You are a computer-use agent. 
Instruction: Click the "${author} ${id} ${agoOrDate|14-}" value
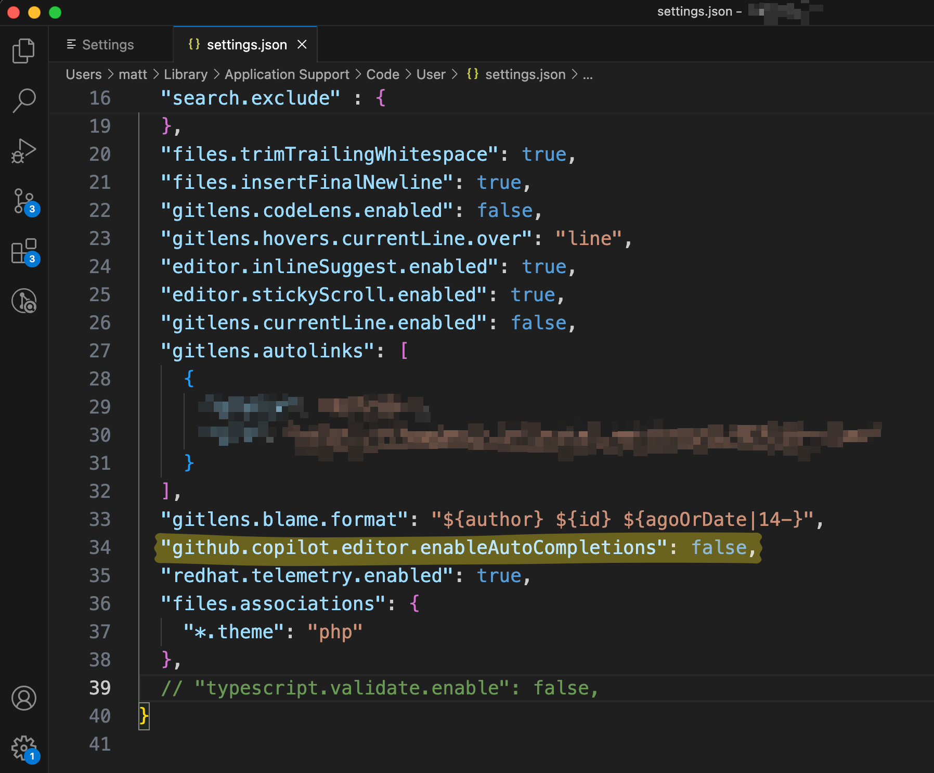tap(622, 520)
